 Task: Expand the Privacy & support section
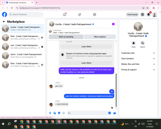[x=138, y=70]
